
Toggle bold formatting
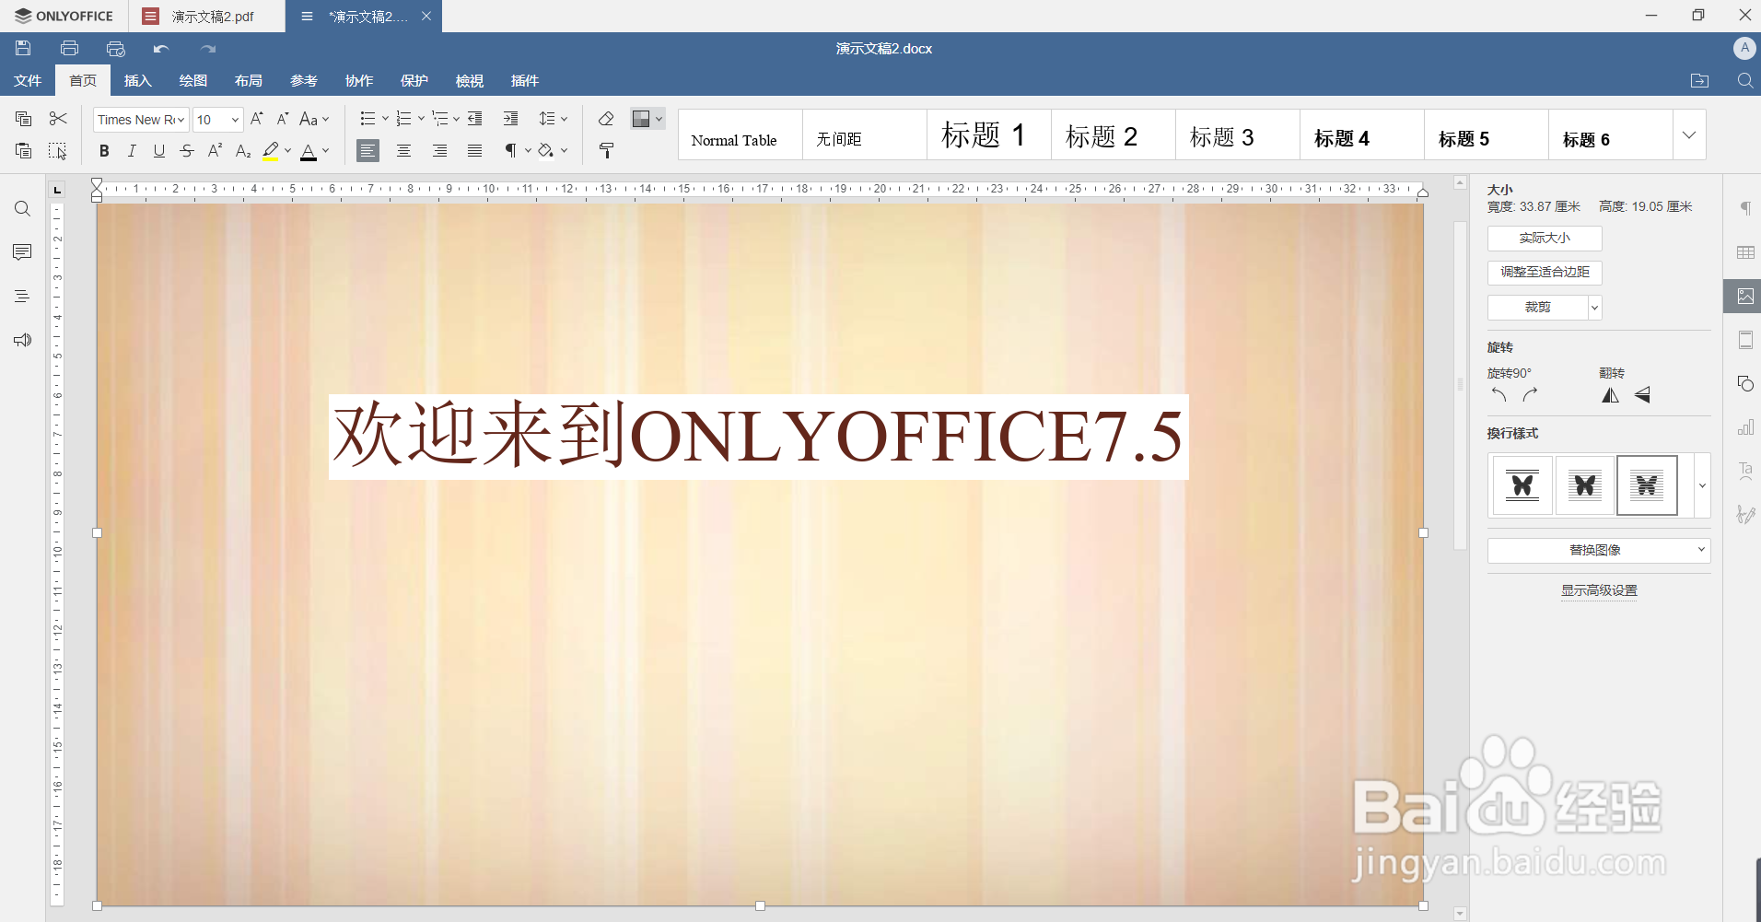coord(104,150)
